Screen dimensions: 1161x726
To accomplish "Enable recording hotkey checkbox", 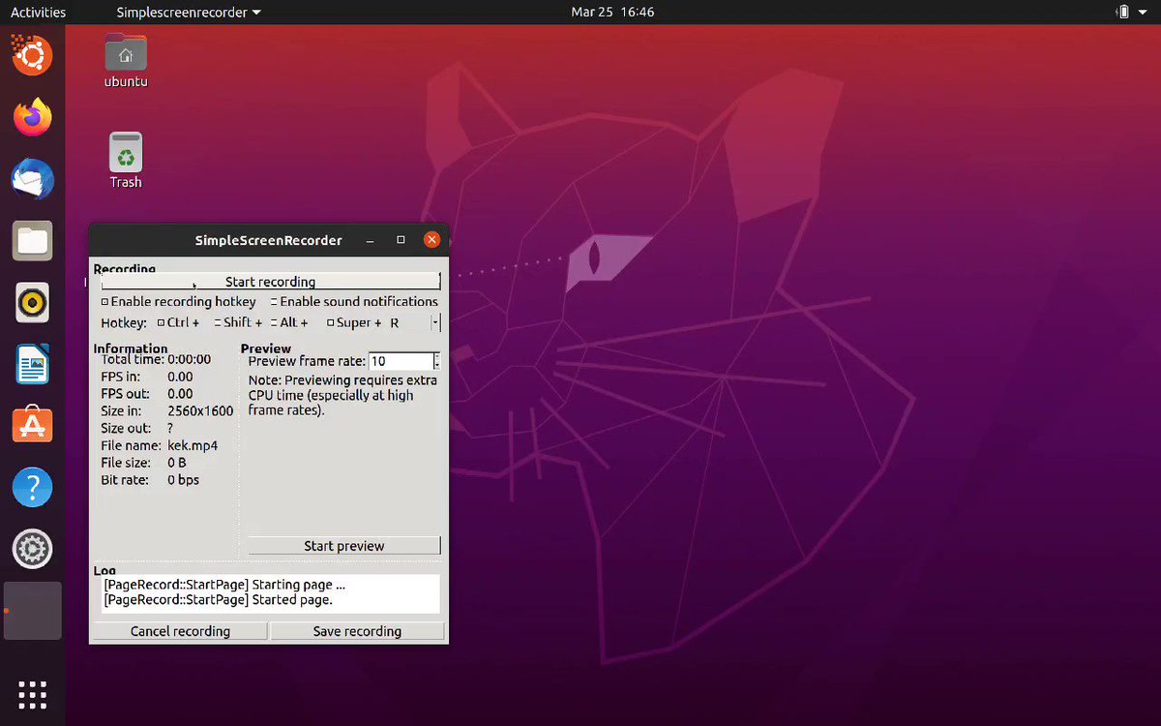I will click(178, 302).
